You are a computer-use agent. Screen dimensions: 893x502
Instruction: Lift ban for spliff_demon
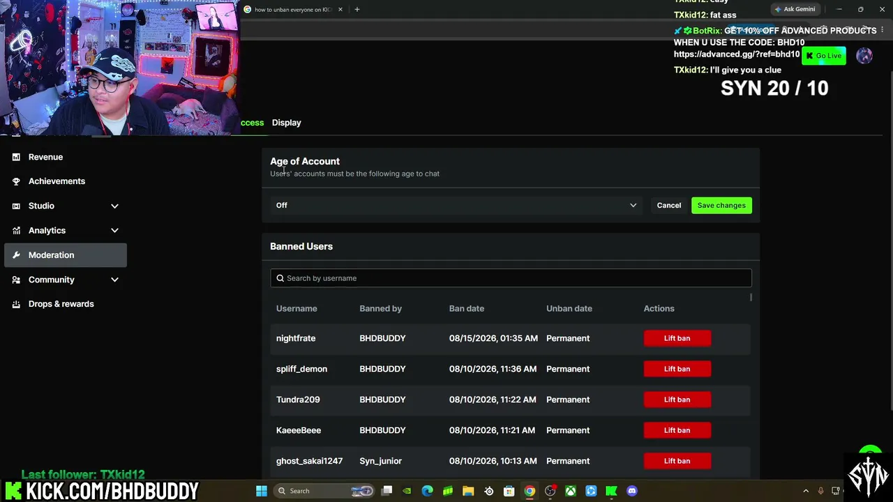coord(677,369)
